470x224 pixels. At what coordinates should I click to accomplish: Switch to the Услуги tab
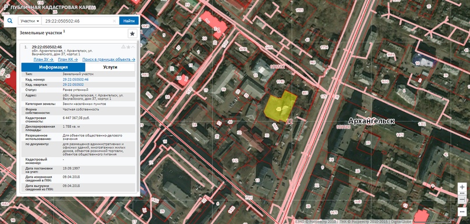[110, 67]
